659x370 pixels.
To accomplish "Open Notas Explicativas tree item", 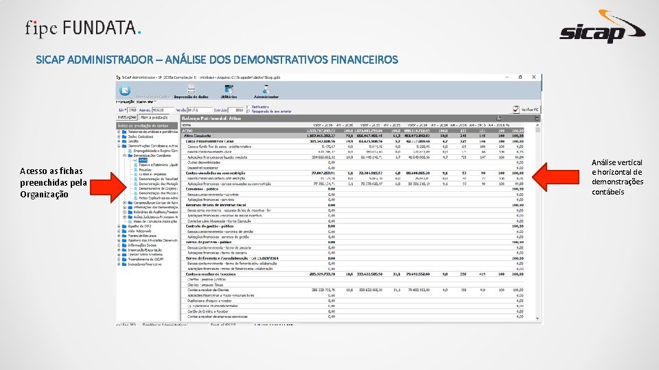I will point(159,197).
